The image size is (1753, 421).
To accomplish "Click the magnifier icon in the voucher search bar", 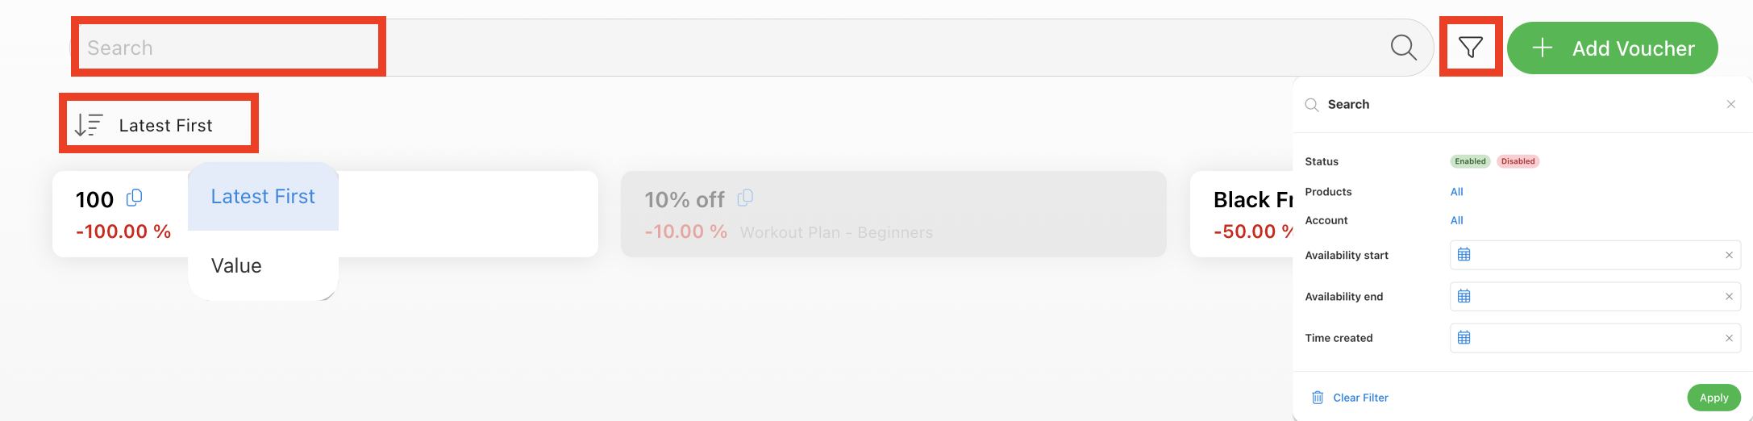I will coord(1404,48).
